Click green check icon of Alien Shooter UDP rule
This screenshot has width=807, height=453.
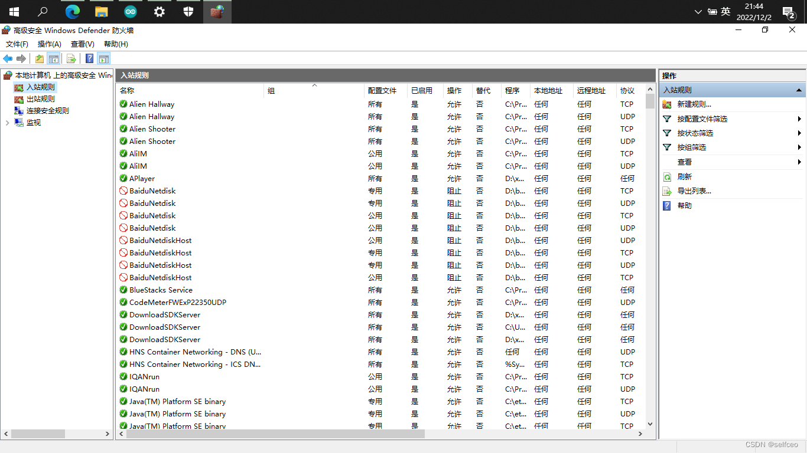click(123, 141)
